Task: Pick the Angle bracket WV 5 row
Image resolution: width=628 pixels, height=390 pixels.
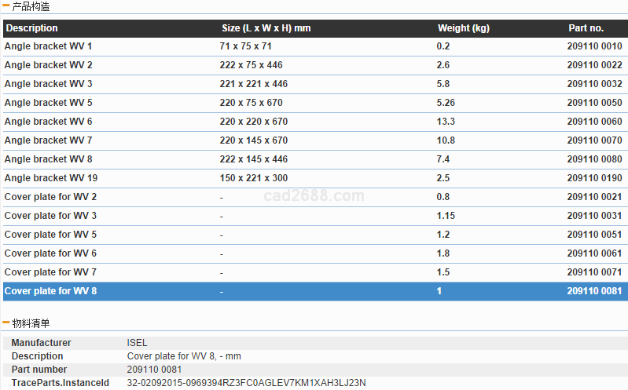Action: coord(49,103)
